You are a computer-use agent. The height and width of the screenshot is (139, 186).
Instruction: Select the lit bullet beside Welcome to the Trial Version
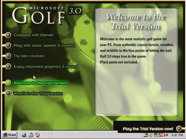tap(8, 83)
